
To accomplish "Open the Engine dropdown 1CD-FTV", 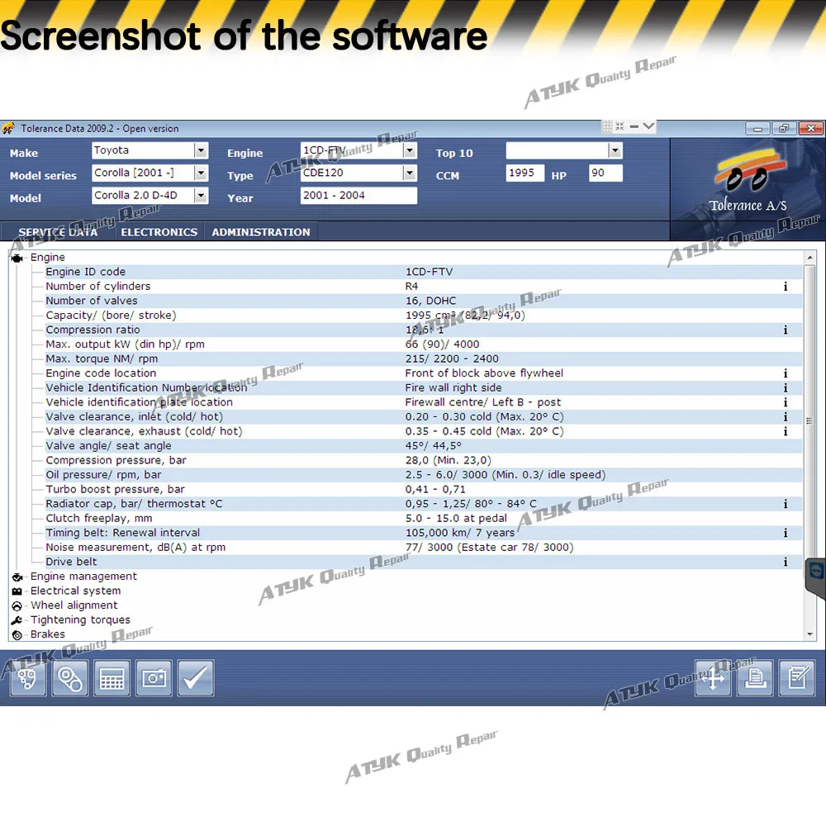I will click(410, 150).
